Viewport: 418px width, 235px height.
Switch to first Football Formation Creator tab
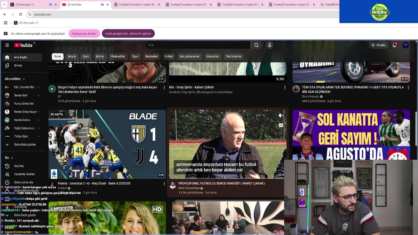pos(137,5)
